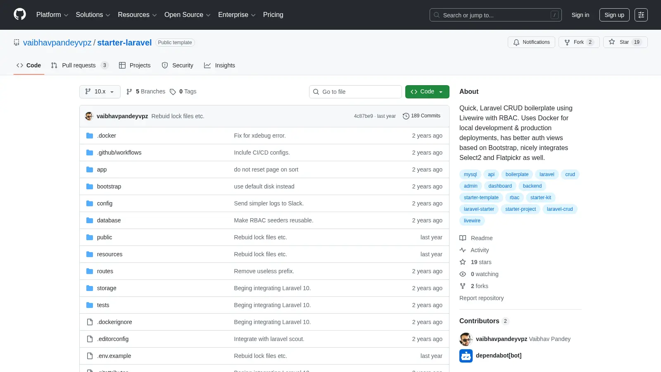This screenshot has height=372, width=661.
Task: Expand the Platform menu
Action: click(52, 15)
